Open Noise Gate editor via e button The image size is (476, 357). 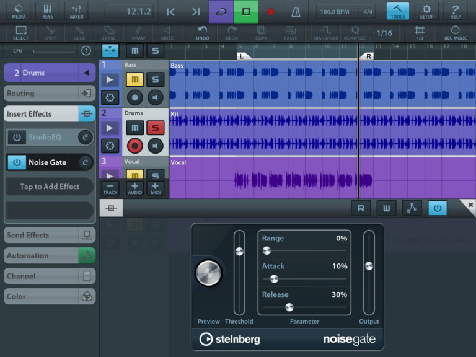(x=86, y=162)
